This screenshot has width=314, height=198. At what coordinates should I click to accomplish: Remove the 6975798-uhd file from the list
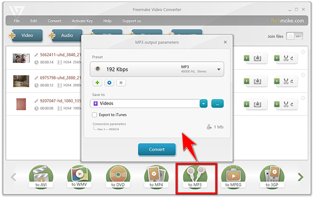click(x=303, y=75)
